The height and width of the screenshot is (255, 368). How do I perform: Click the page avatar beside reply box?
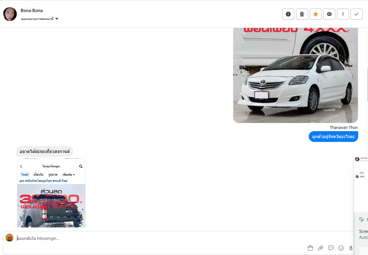click(10, 237)
